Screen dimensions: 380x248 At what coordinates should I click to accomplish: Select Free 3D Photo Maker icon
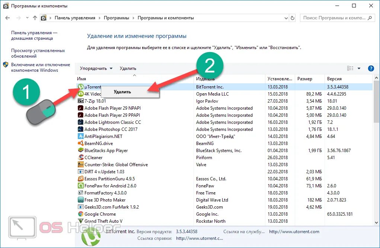pyautogui.click(x=80, y=200)
